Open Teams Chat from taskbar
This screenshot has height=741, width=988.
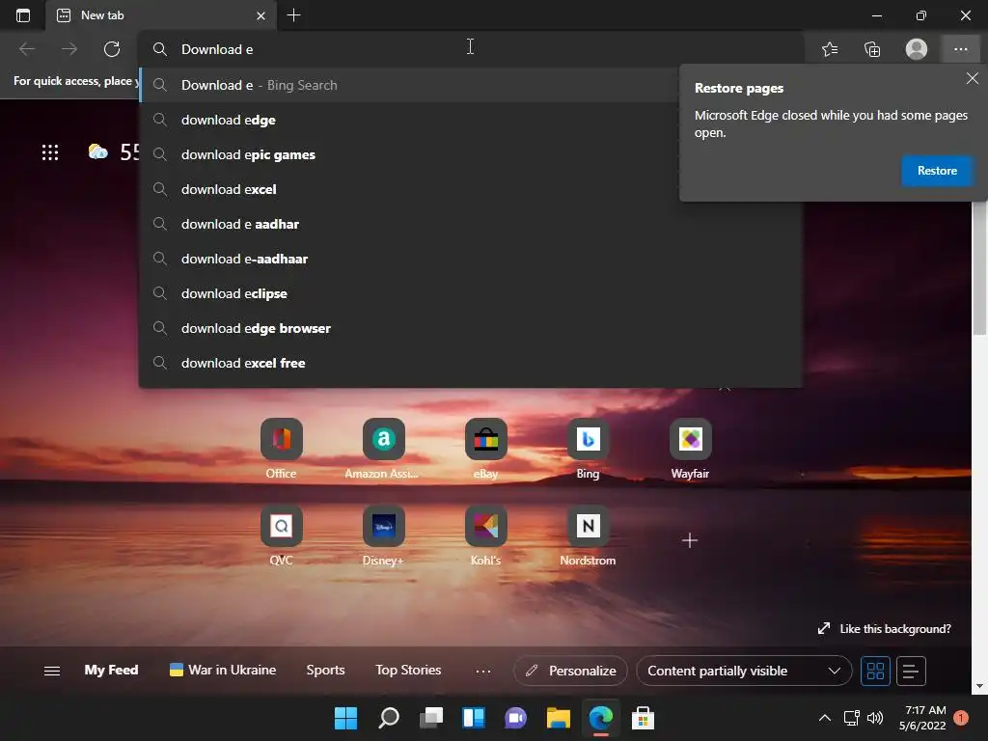[x=515, y=718]
